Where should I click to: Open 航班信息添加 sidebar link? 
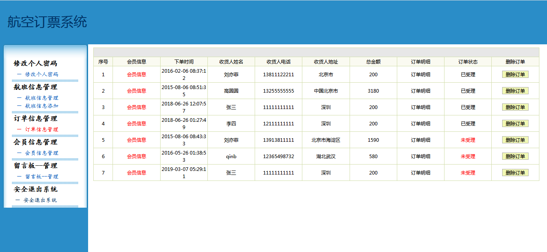click(42, 106)
